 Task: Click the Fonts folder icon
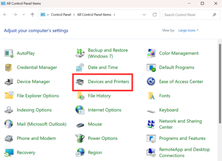(x=151, y=96)
